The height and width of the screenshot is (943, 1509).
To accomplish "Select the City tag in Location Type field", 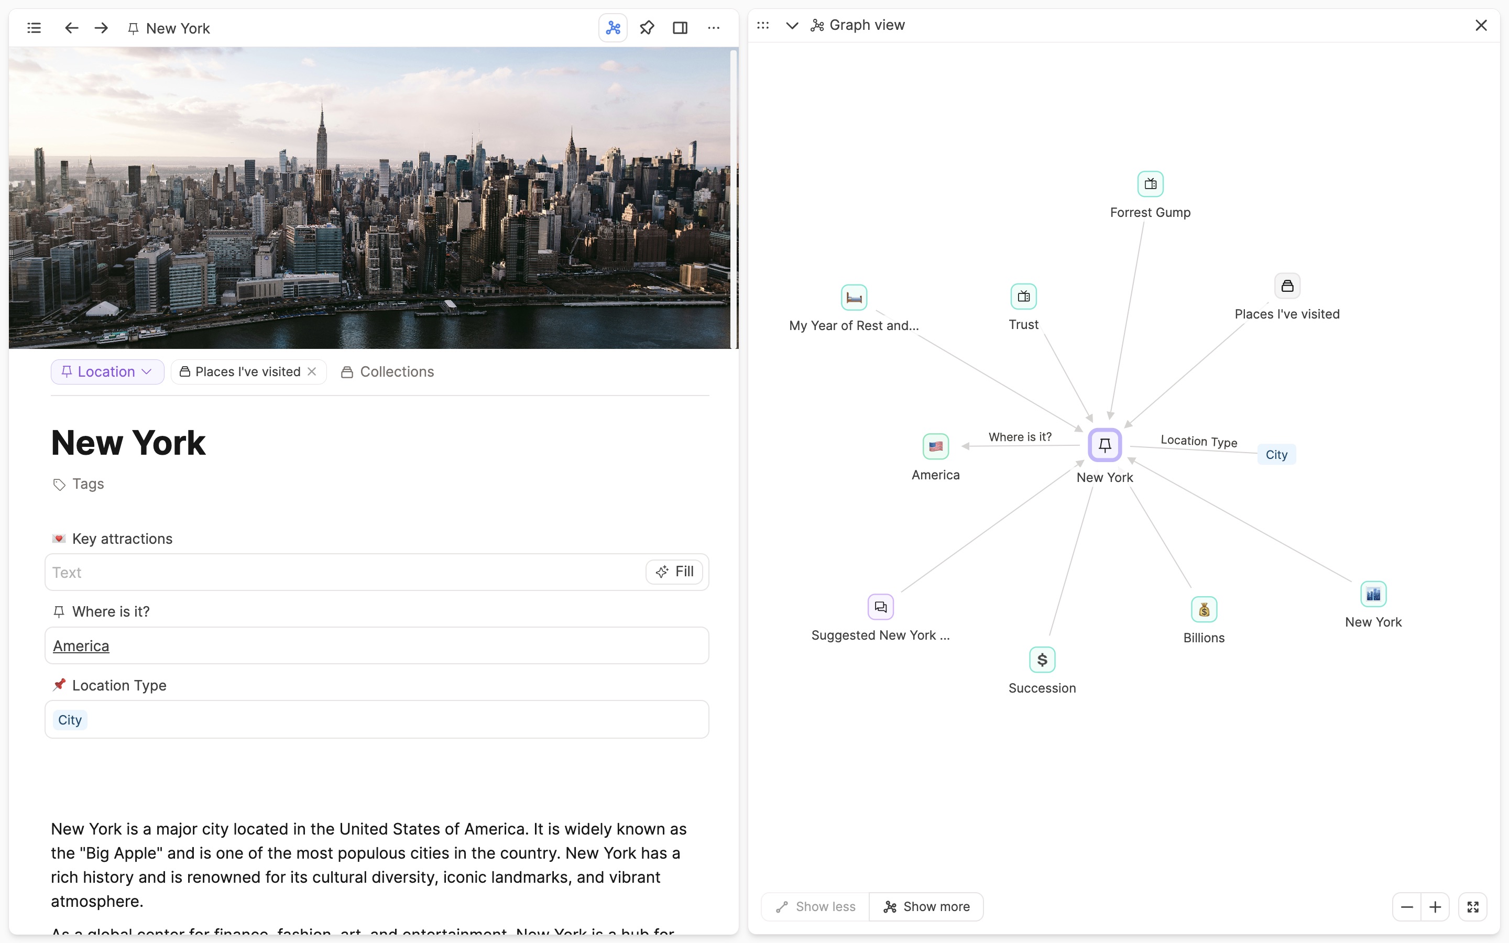I will point(70,720).
